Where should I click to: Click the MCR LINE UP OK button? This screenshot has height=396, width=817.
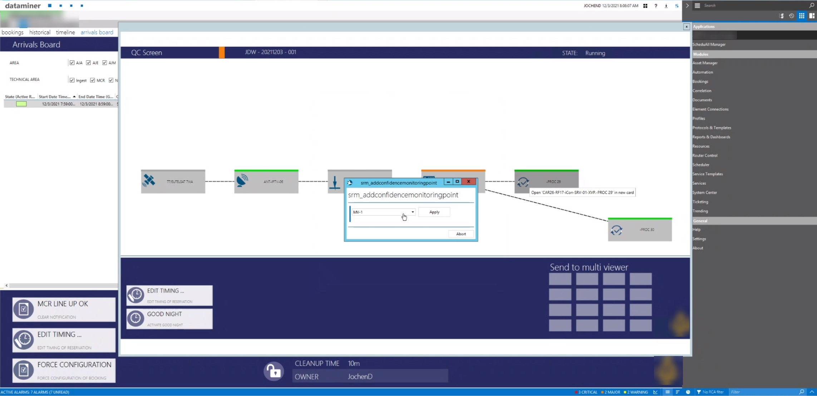point(64,310)
